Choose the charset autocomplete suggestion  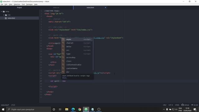pyautogui.click(x=77, y=43)
